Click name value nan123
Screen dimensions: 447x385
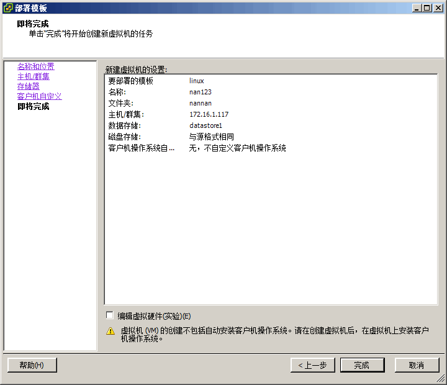(201, 92)
